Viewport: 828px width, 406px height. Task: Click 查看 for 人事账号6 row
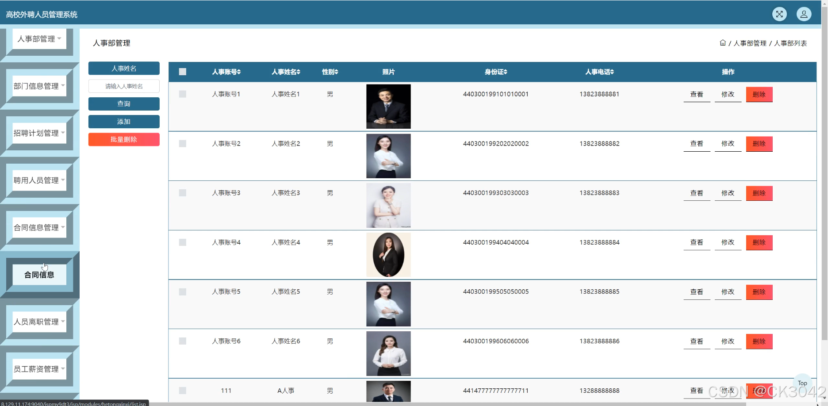click(697, 341)
